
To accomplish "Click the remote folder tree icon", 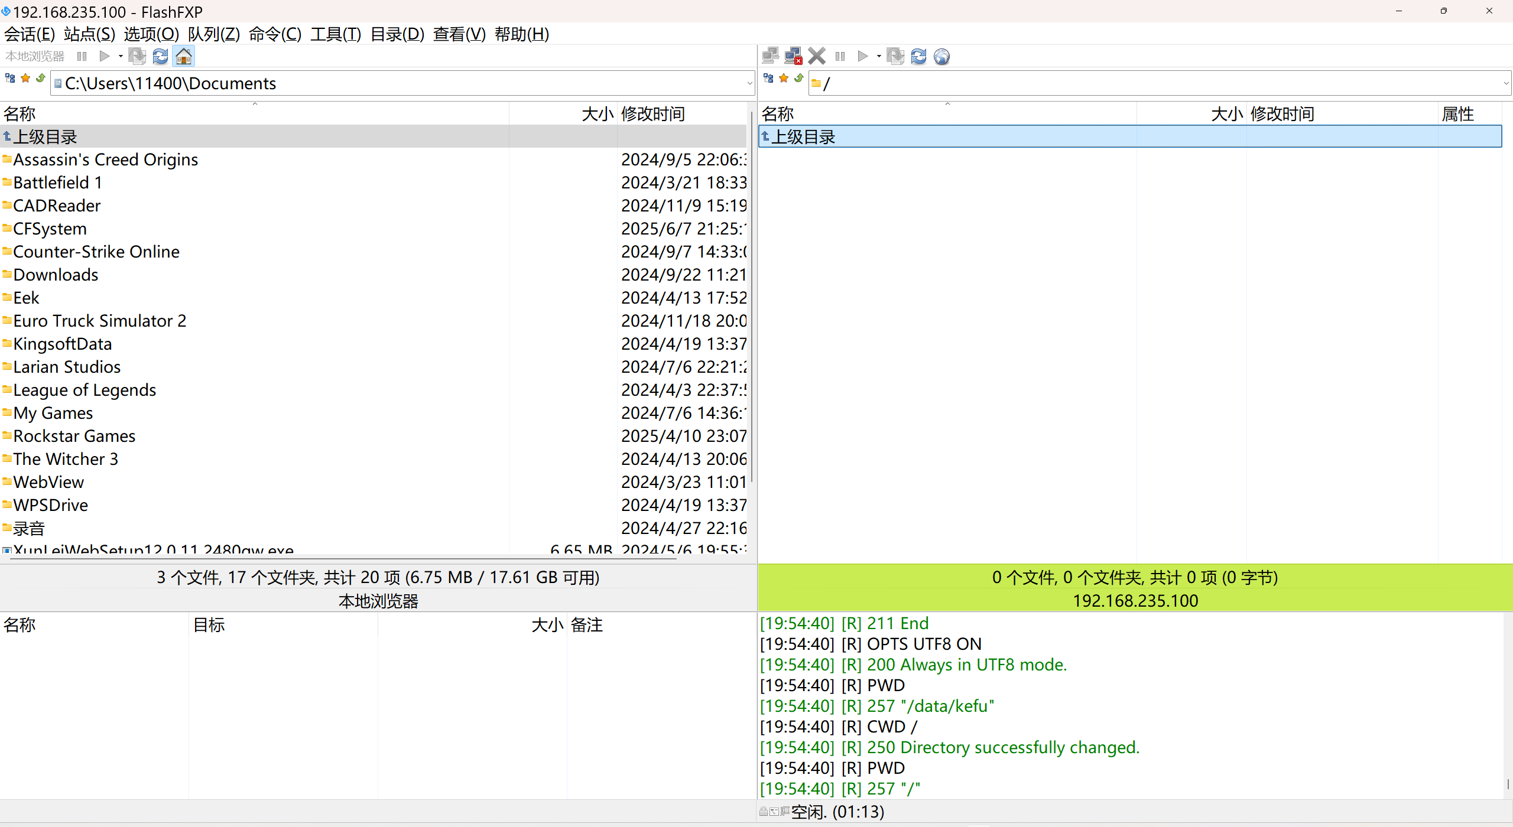I will point(768,79).
